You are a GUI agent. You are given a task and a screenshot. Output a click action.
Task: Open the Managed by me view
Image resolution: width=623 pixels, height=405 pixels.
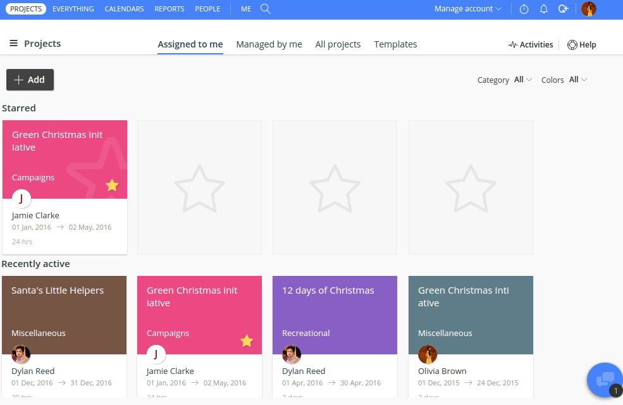[x=269, y=44]
